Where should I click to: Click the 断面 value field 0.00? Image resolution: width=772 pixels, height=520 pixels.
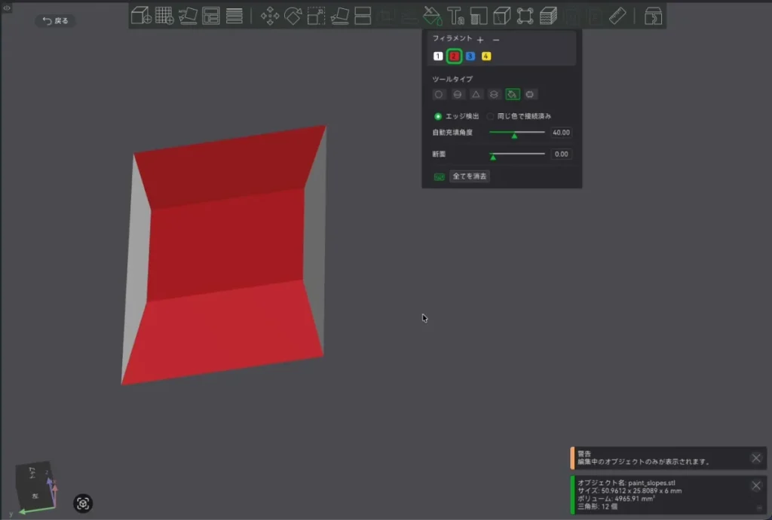point(561,154)
